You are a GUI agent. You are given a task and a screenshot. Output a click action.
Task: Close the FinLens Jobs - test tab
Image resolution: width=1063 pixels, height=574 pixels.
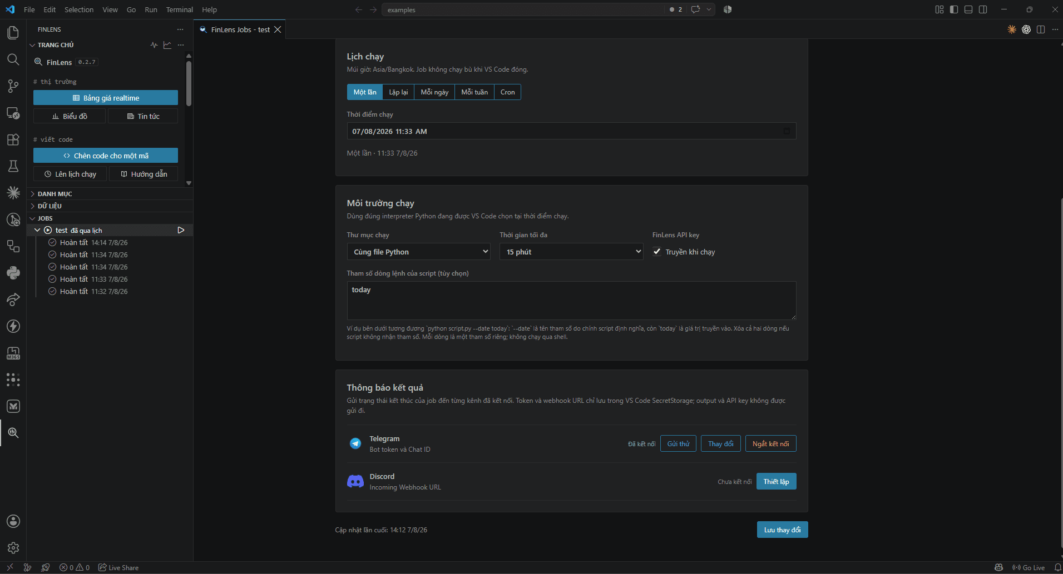[278, 29]
